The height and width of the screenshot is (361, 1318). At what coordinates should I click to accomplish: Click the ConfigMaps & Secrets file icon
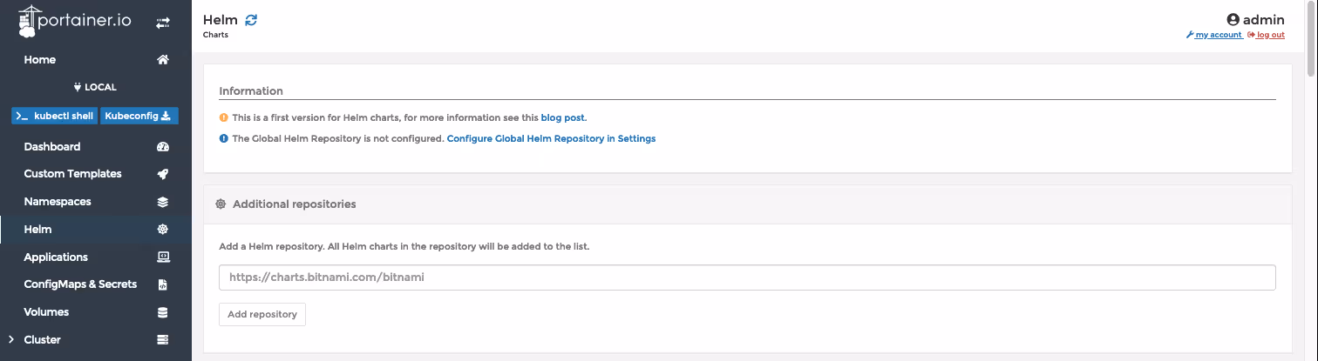pyautogui.click(x=162, y=284)
